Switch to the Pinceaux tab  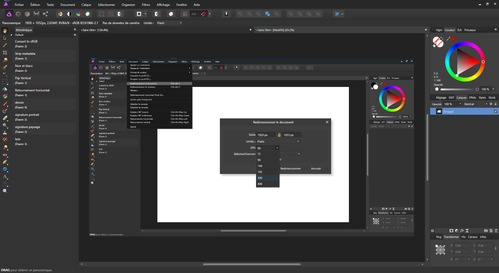point(470,30)
